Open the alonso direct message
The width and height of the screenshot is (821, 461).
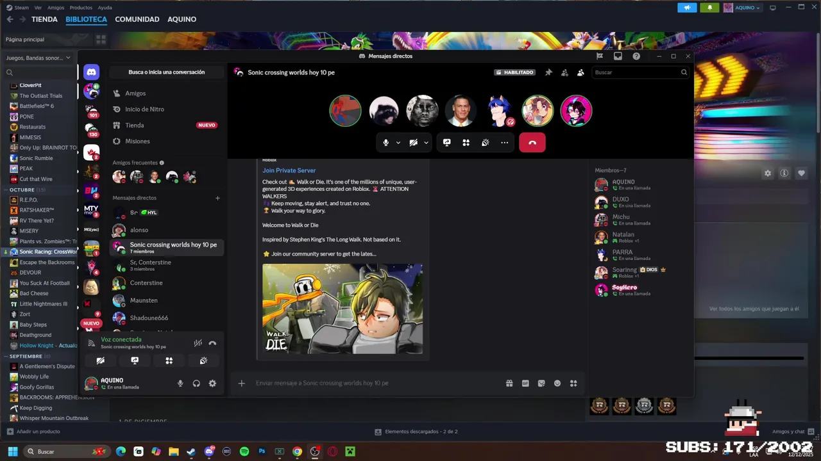point(165,230)
